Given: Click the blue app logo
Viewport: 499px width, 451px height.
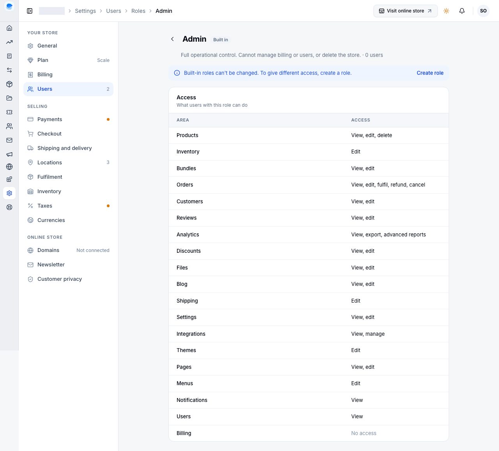Looking at the screenshot, I should coord(9,6).
